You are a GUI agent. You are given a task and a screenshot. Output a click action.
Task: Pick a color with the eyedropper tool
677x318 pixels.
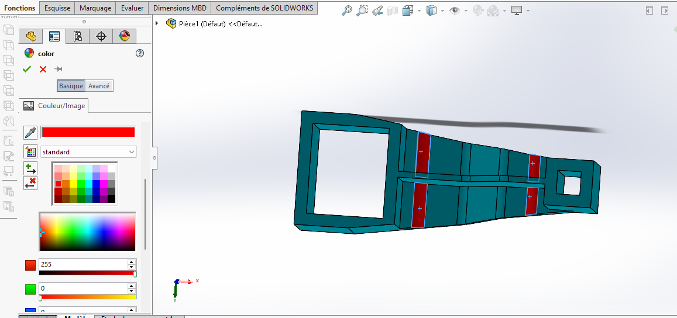point(30,133)
